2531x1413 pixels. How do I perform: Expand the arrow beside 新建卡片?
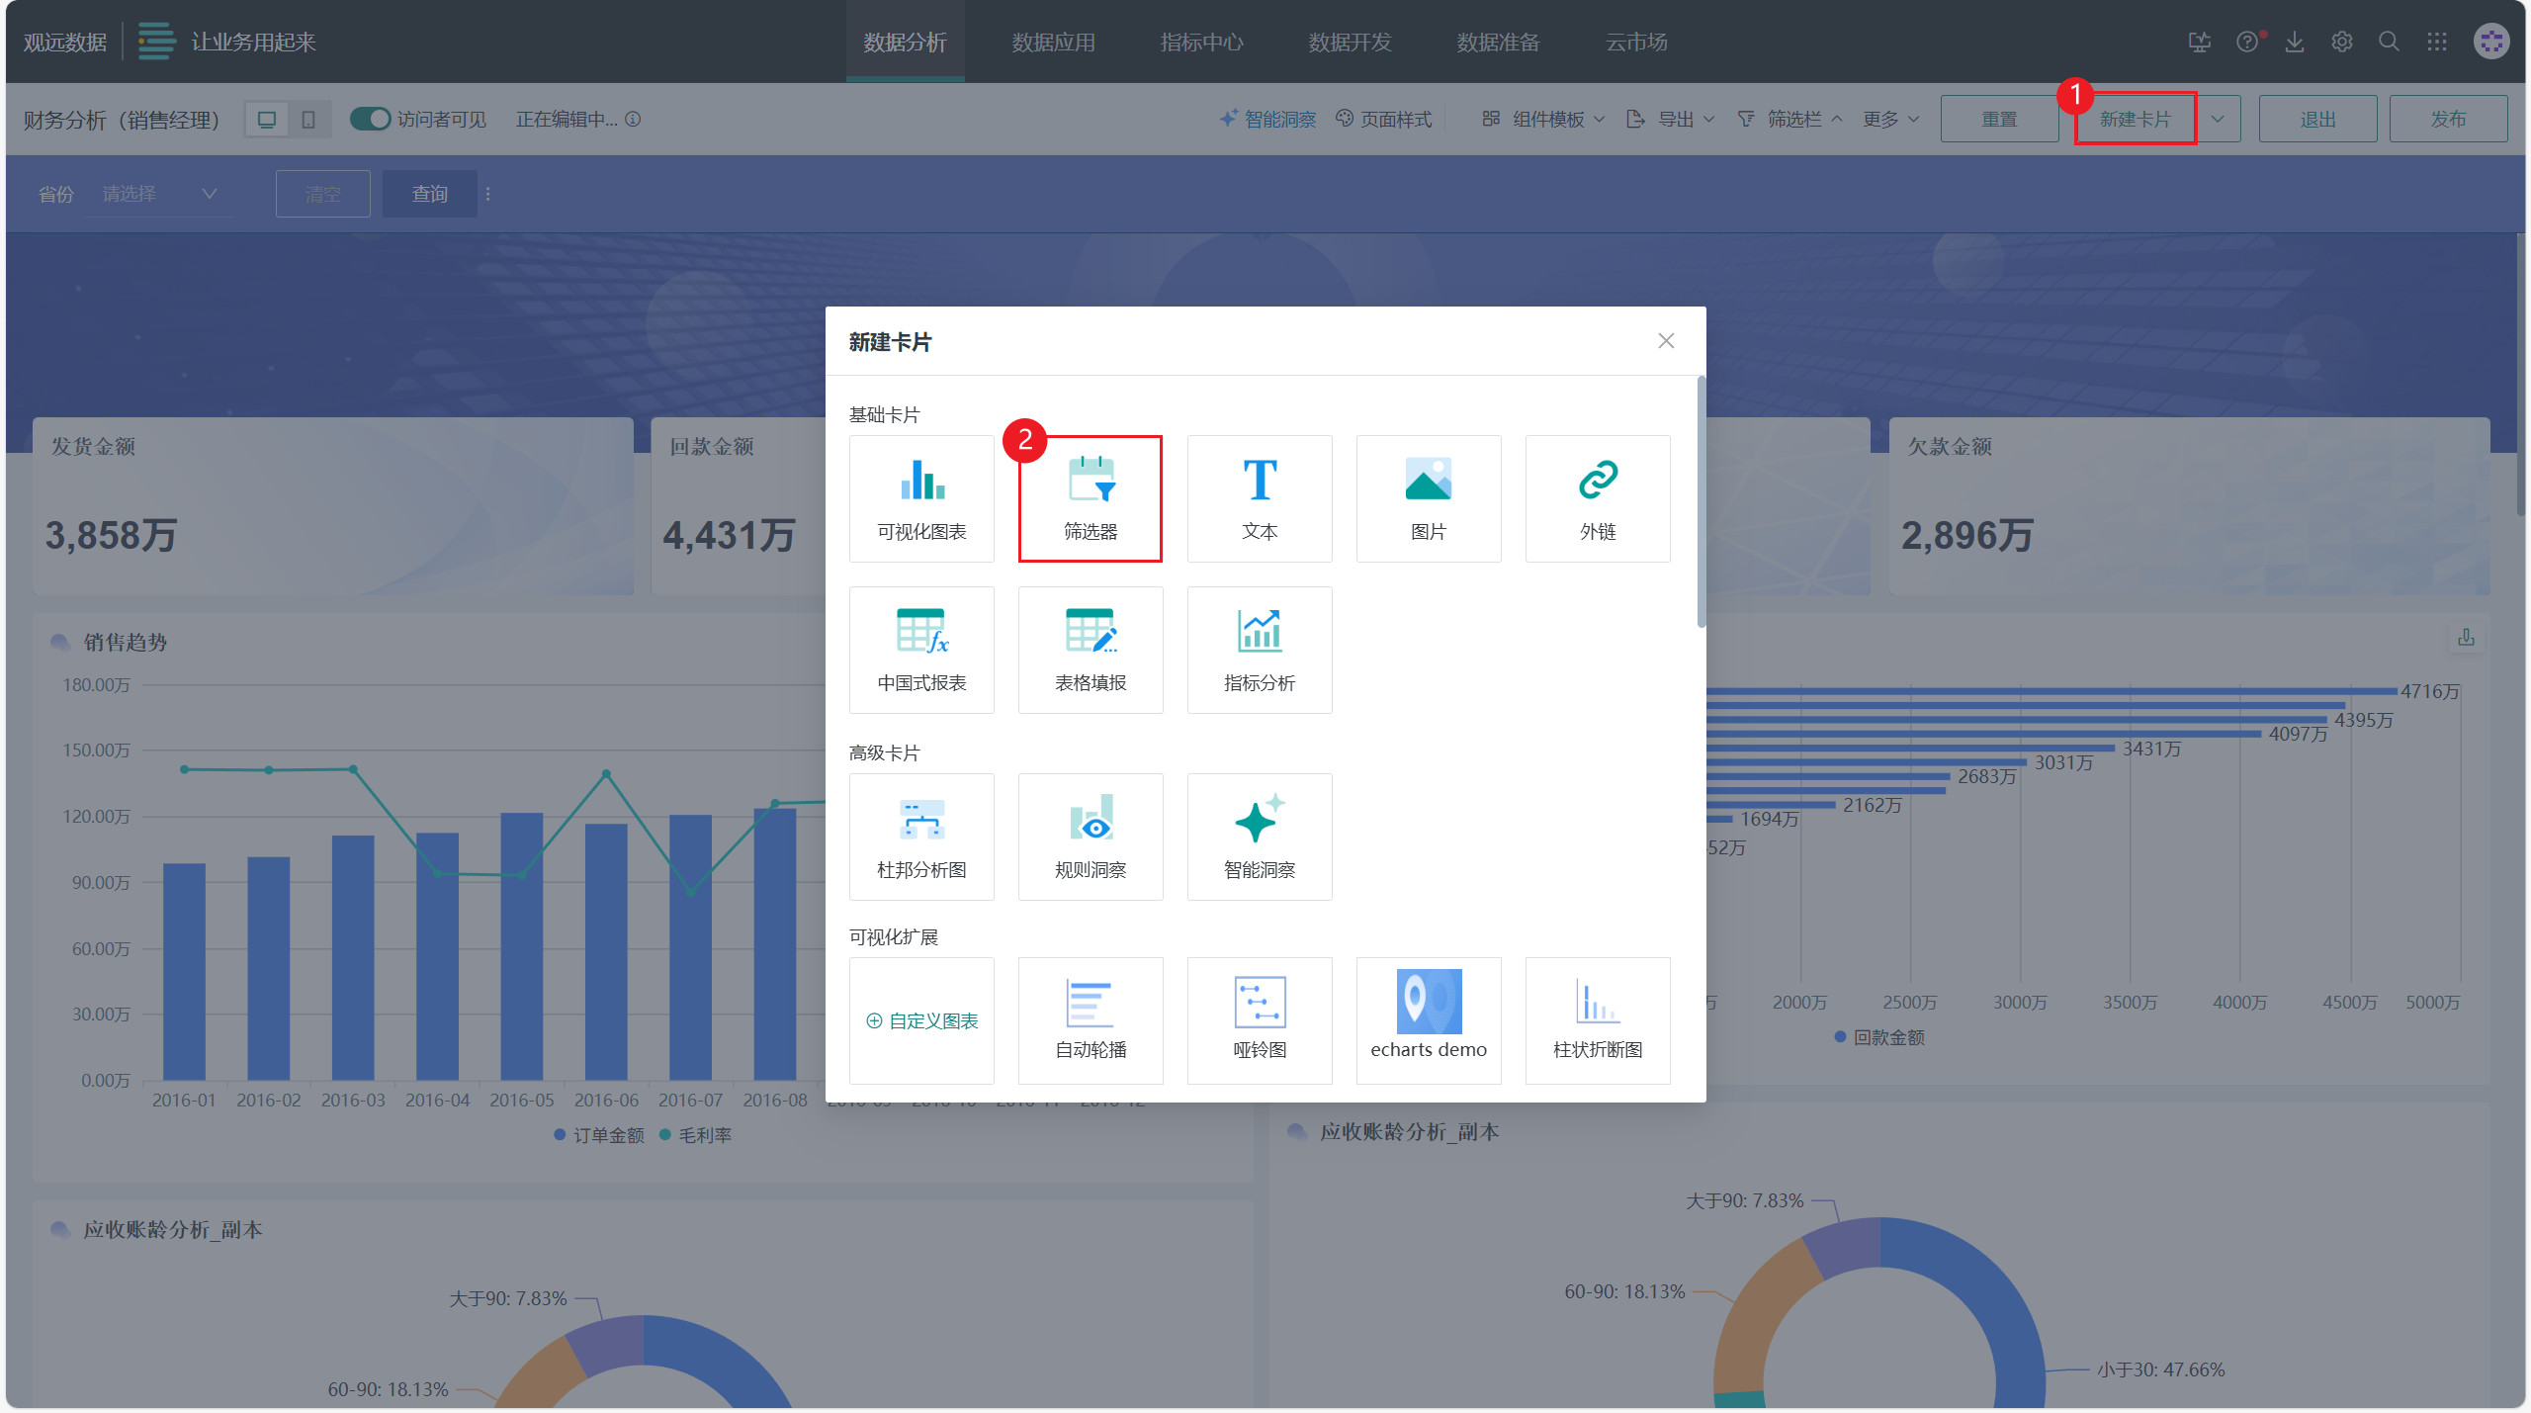point(2218,119)
